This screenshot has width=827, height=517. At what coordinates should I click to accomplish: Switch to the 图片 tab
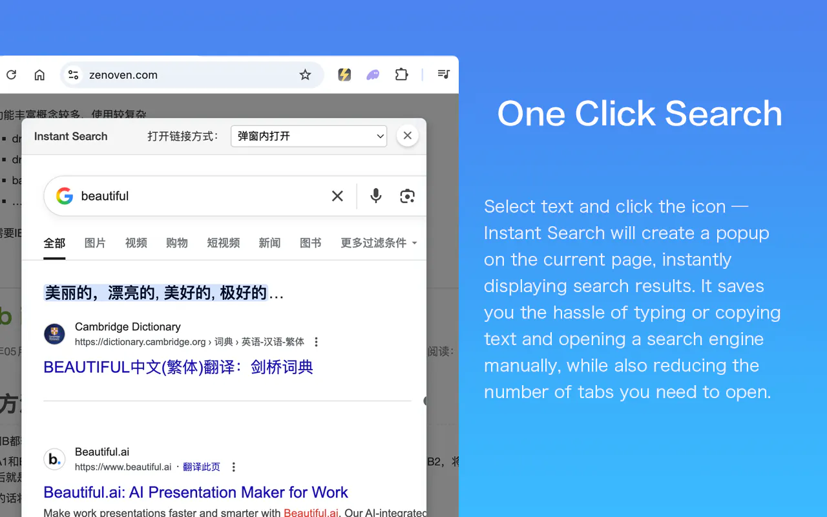95,243
